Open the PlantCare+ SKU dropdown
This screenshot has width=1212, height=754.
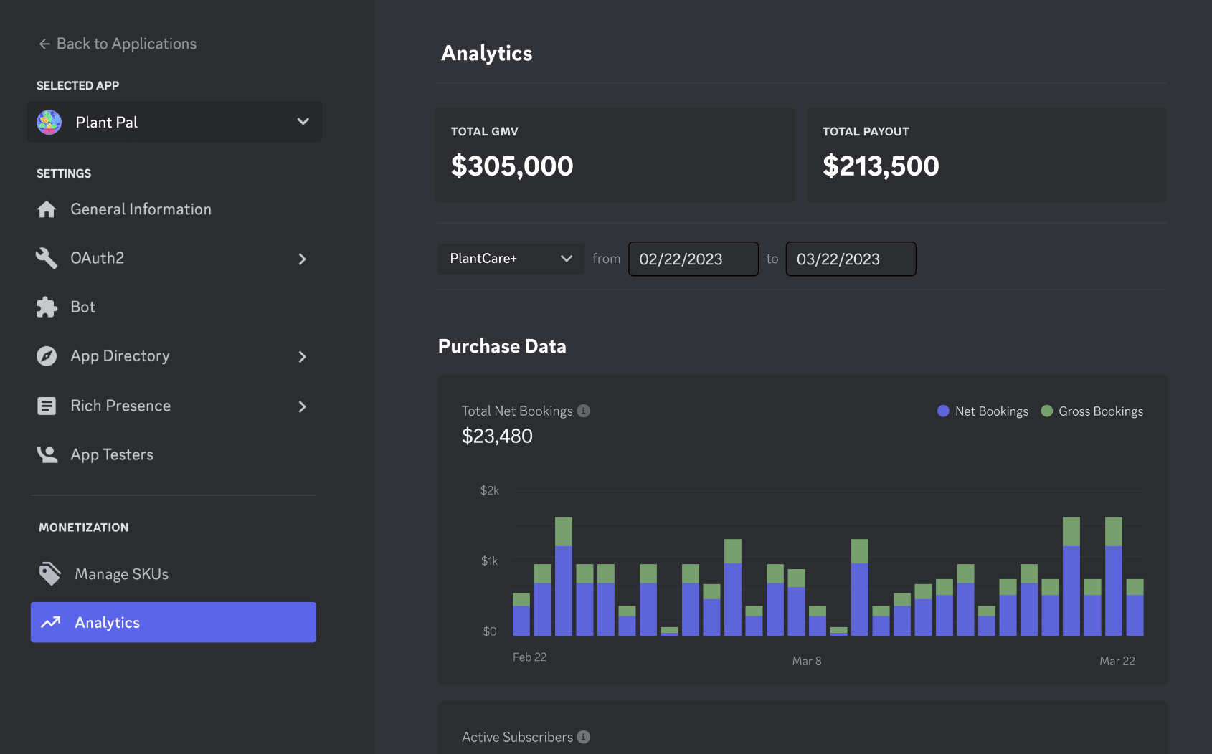point(510,259)
